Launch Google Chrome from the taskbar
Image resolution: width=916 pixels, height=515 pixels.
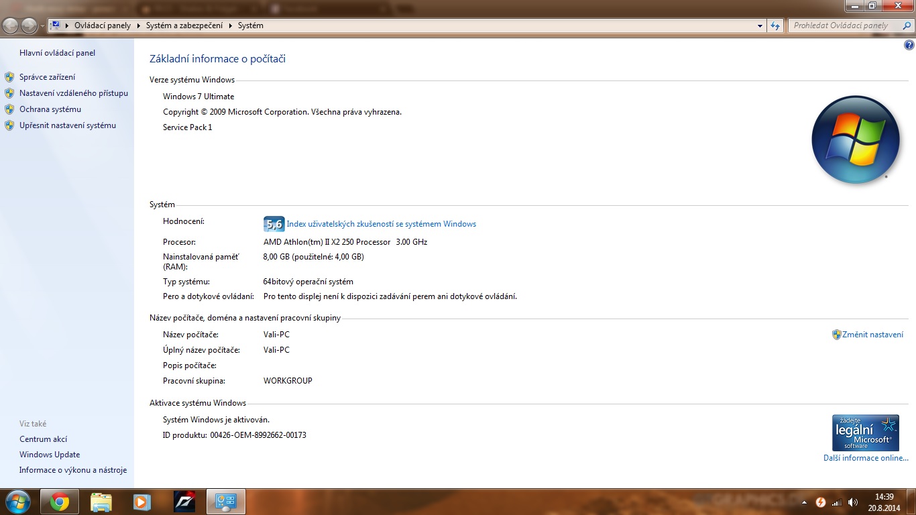point(60,502)
